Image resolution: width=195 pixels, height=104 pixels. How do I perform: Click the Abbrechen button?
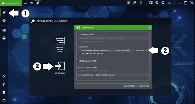click(x=143, y=86)
